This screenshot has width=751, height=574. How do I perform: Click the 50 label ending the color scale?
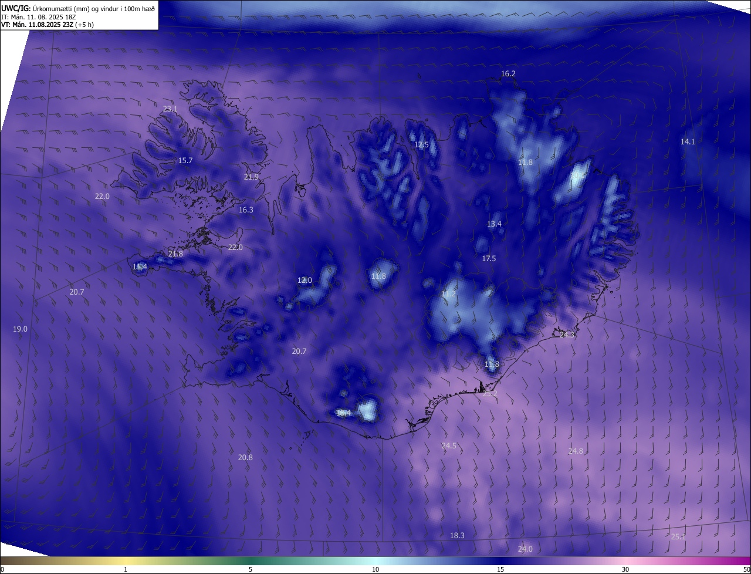(x=746, y=569)
